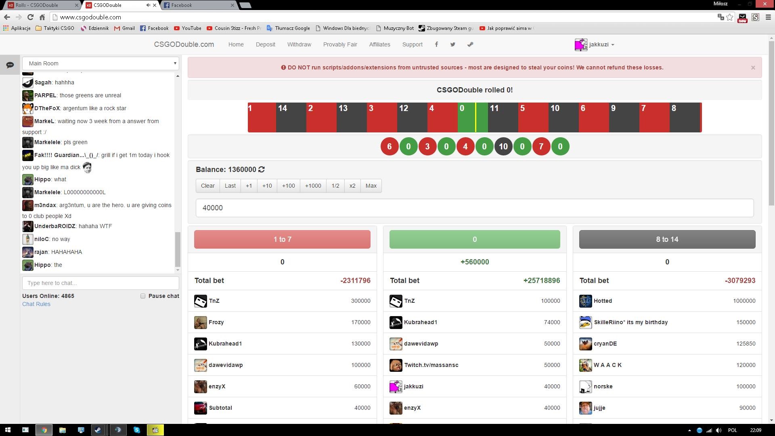Click the chat panel scrollbar thumb

click(177, 248)
